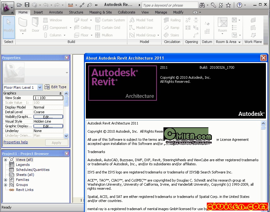The height and width of the screenshot is (212, 270).
Task: Switch to the Annotate ribbon tab
Action: click(56, 12)
